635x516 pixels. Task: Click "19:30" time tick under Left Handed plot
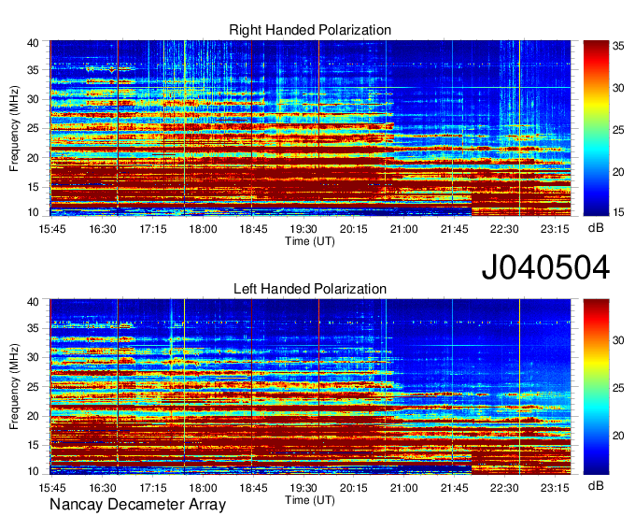[x=303, y=488]
